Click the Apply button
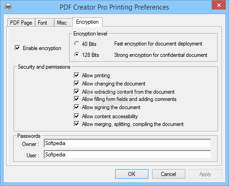229x186 pixels. [205, 174]
